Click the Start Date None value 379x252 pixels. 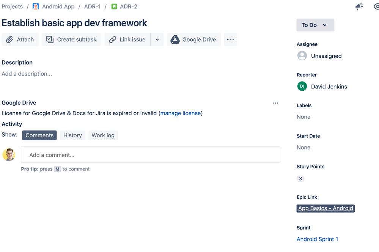[304, 148]
